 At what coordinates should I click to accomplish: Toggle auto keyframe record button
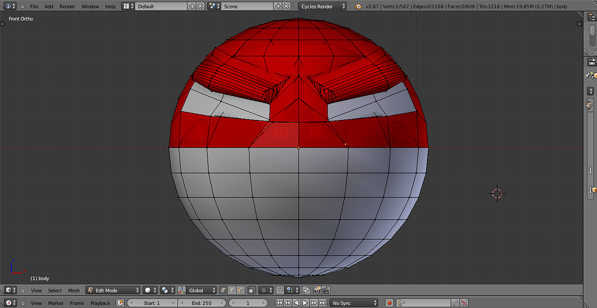coord(389,303)
